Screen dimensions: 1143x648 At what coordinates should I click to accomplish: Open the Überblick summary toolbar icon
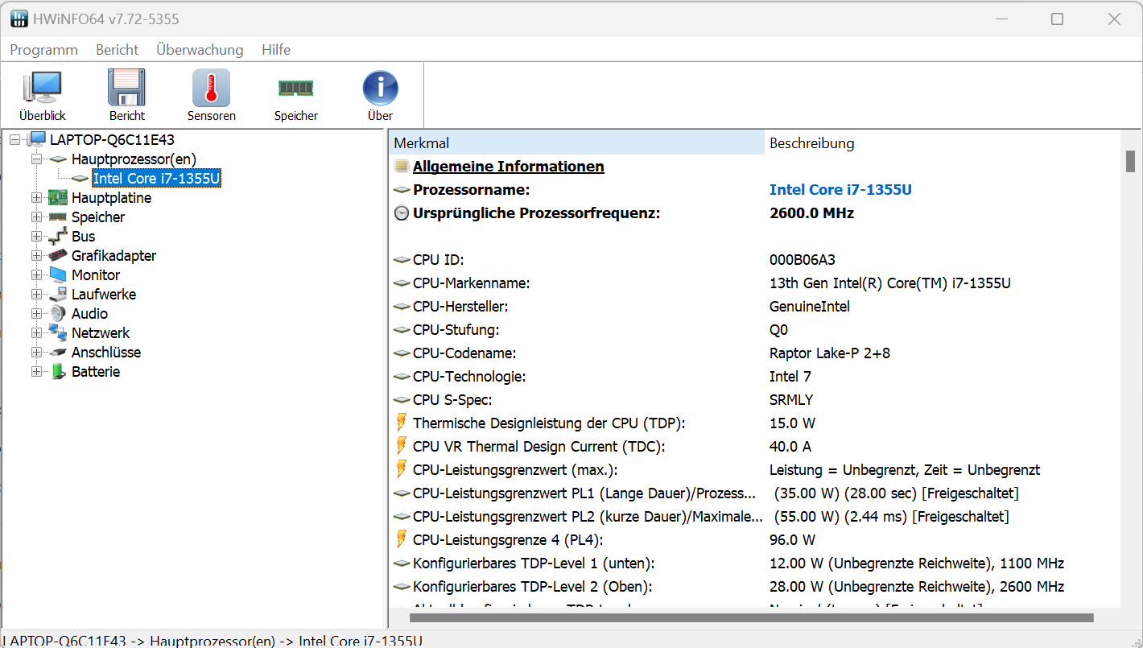tap(43, 89)
